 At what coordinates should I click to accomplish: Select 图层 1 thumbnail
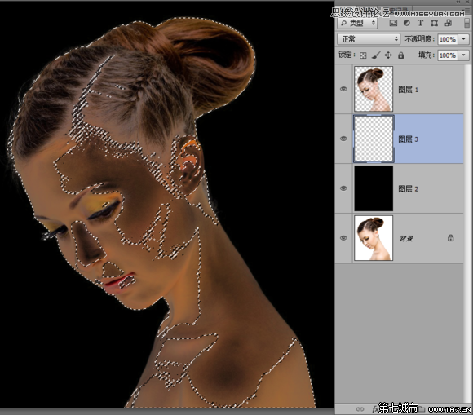click(374, 89)
